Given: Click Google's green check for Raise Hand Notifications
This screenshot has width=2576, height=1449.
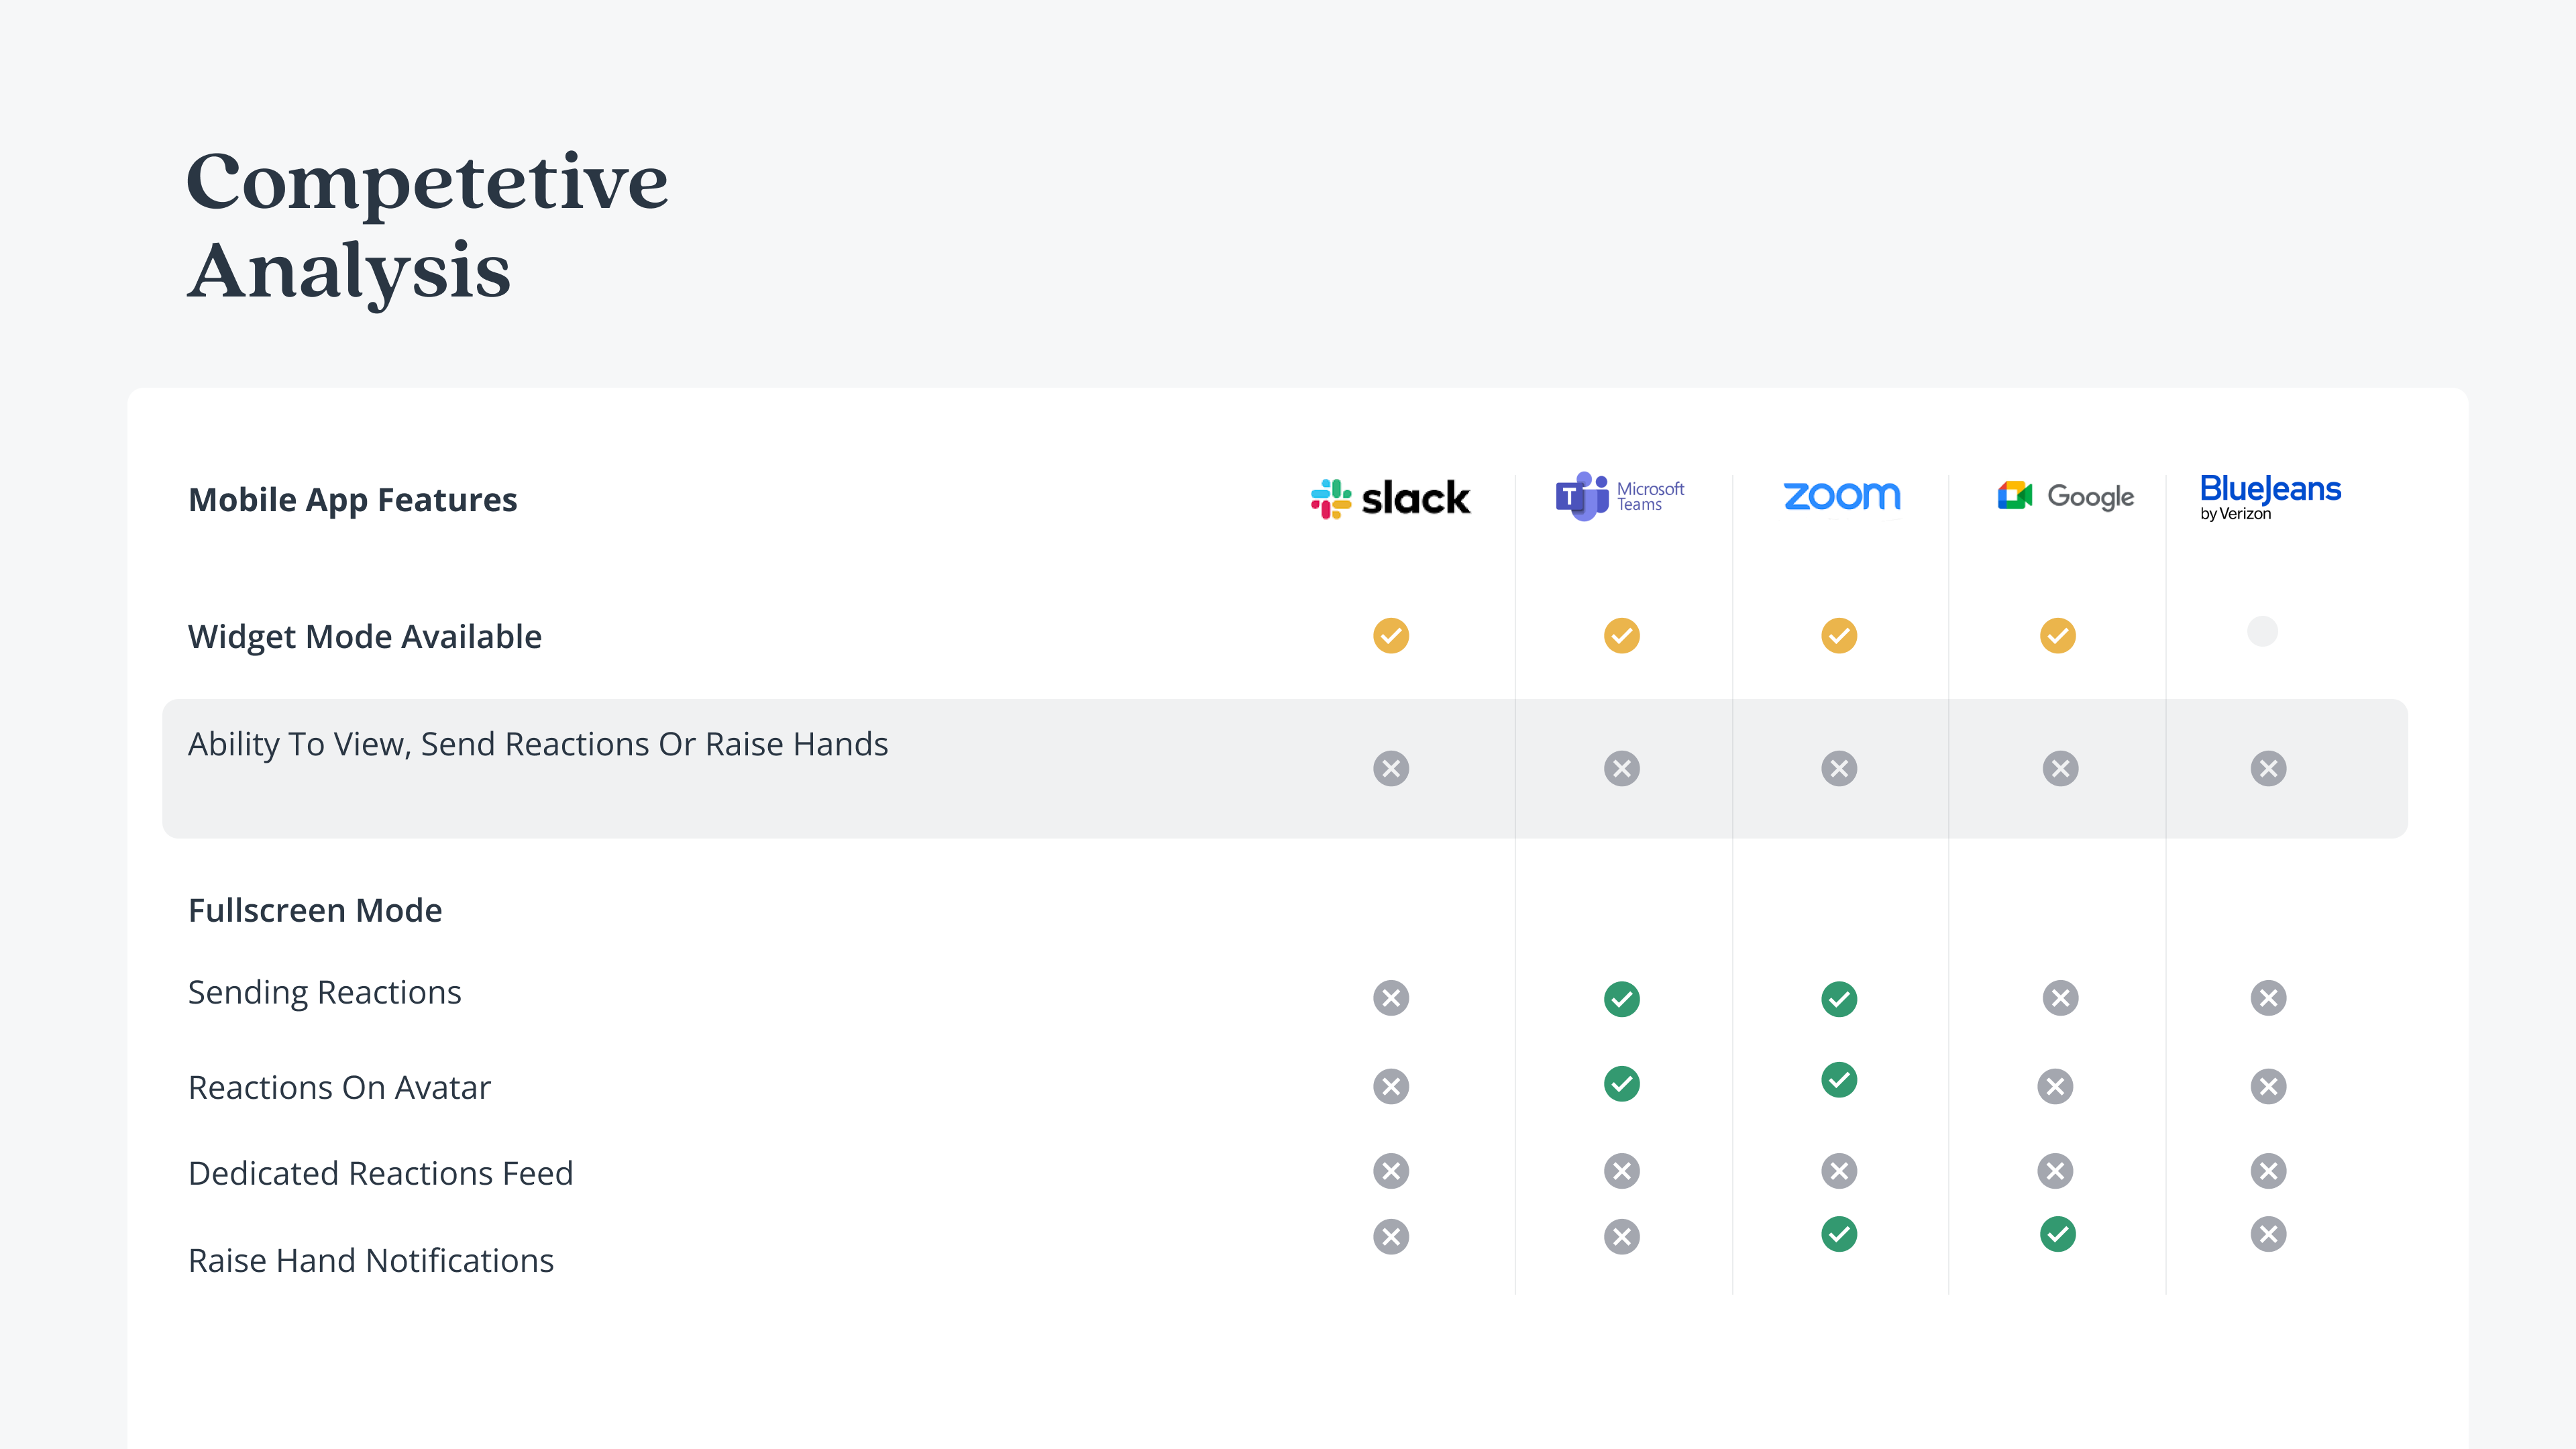Looking at the screenshot, I should [2058, 1234].
